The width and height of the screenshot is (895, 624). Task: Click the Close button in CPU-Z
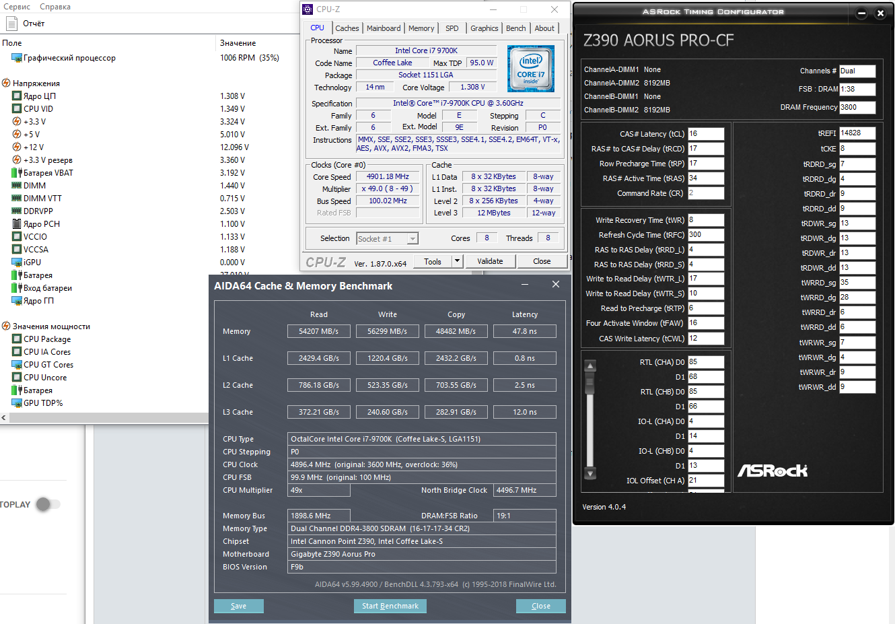pyautogui.click(x=542, y=261)
